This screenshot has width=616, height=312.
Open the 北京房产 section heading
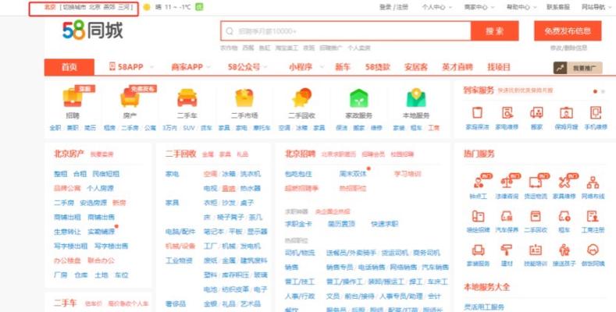[69, 154]
